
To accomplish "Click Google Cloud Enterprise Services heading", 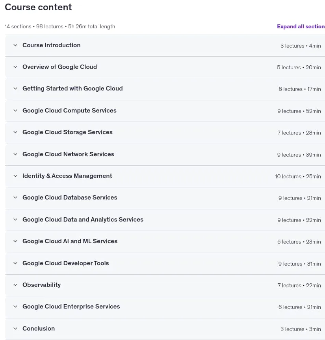I will (x=71, y=307).
